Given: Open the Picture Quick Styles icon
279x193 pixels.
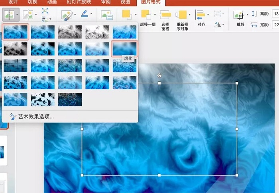Looking at the screenshot, I should (x=66, y=15).
